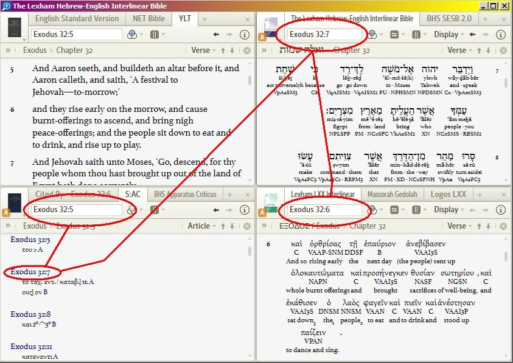Switch to BHS SESB 2.0 tab
The width and height of the screenshot is (513, 363).
pyautogui.click(x=449, y=19)
